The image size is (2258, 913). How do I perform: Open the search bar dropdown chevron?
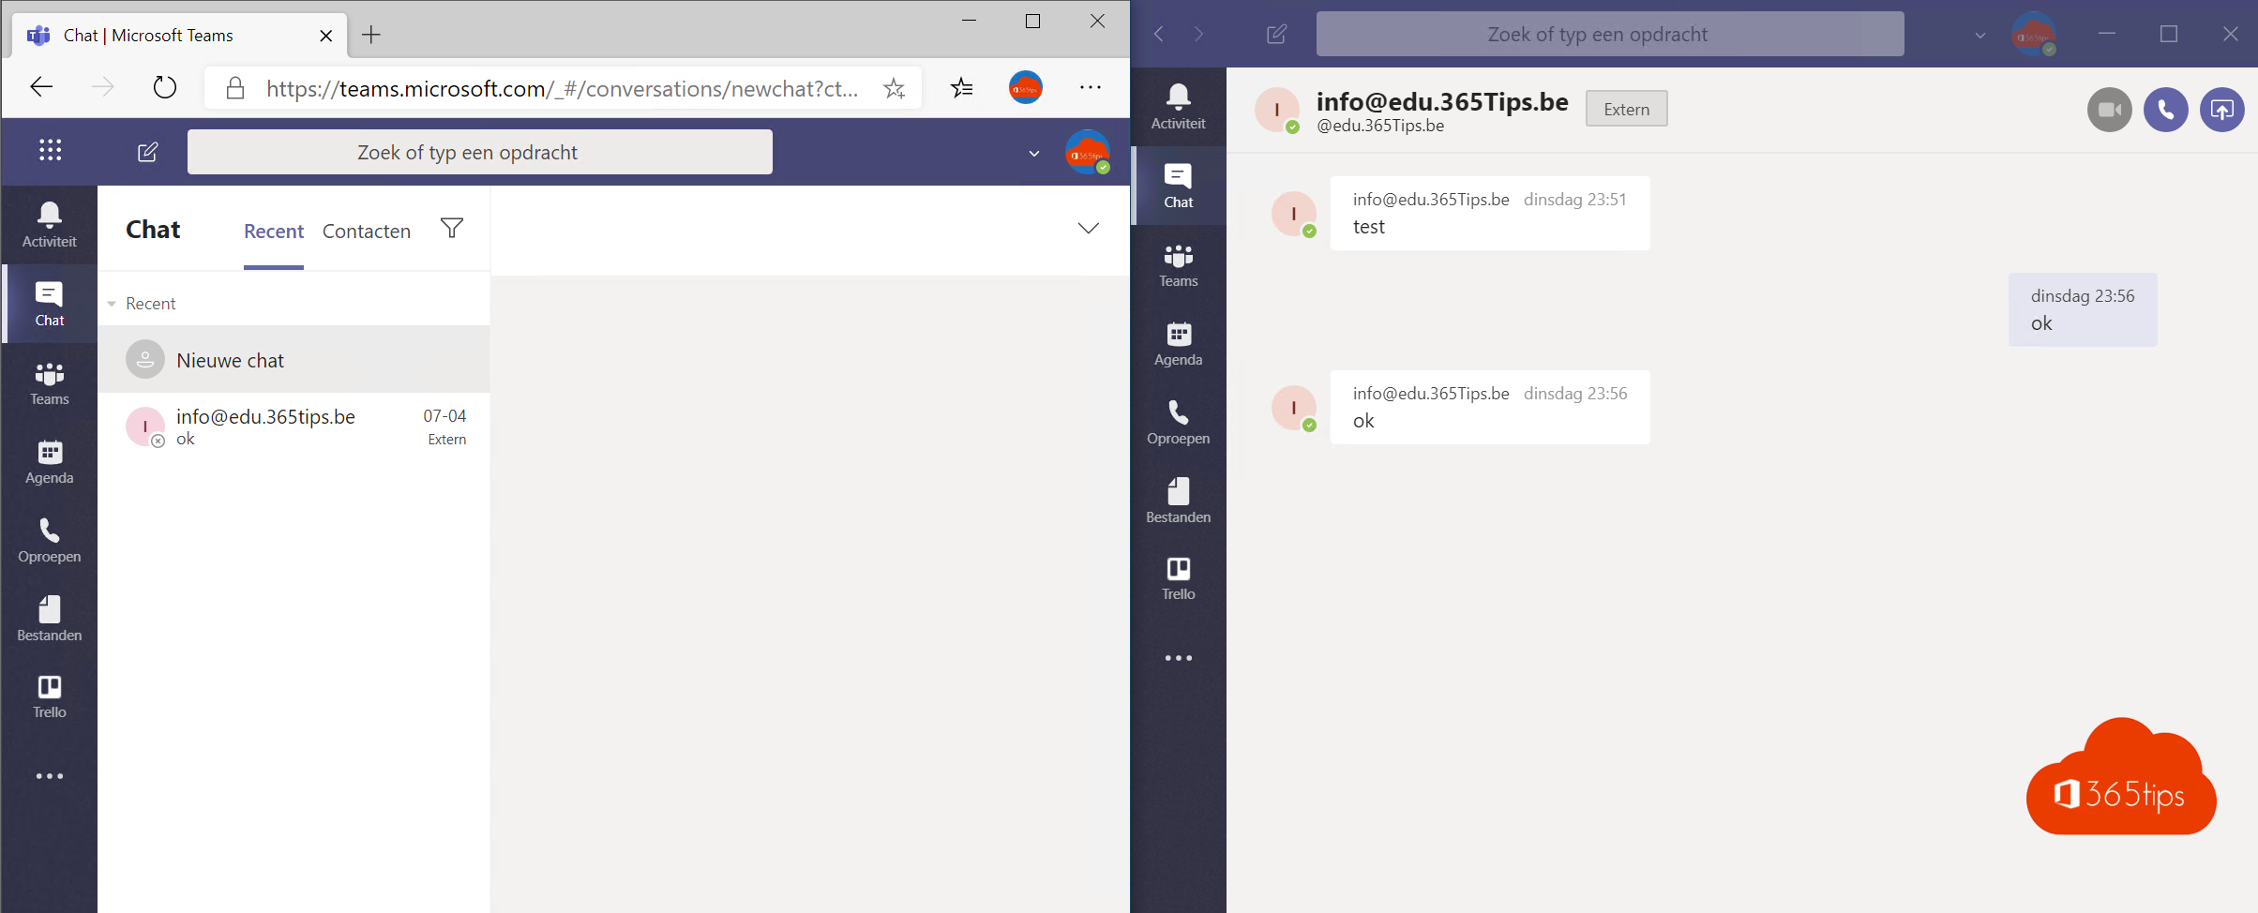[x=1033, y=153]
